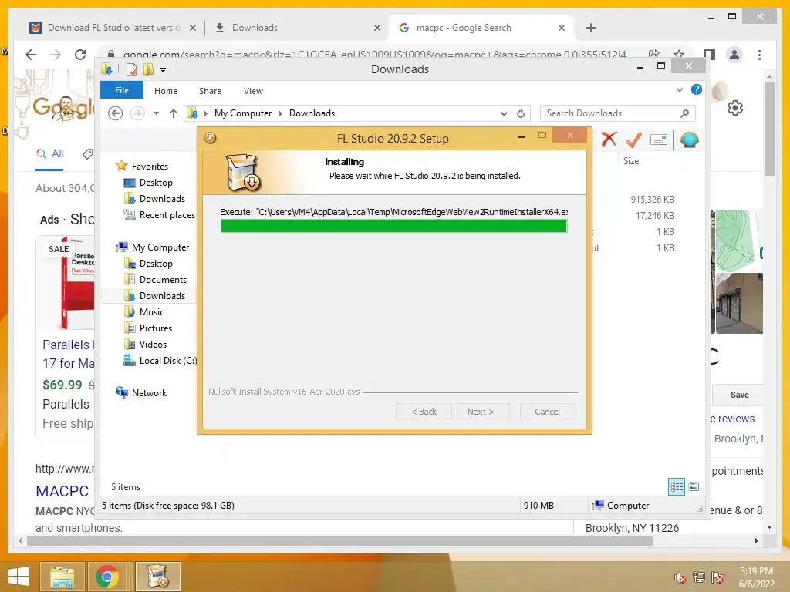Switch Explorer to details view

tap(677, 486)
